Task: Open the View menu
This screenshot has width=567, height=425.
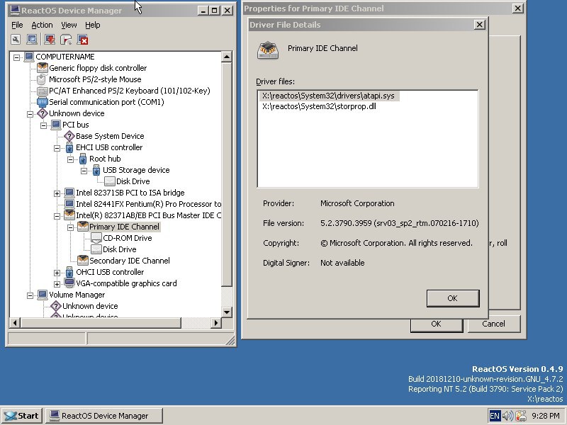Action: pos(69,25)
